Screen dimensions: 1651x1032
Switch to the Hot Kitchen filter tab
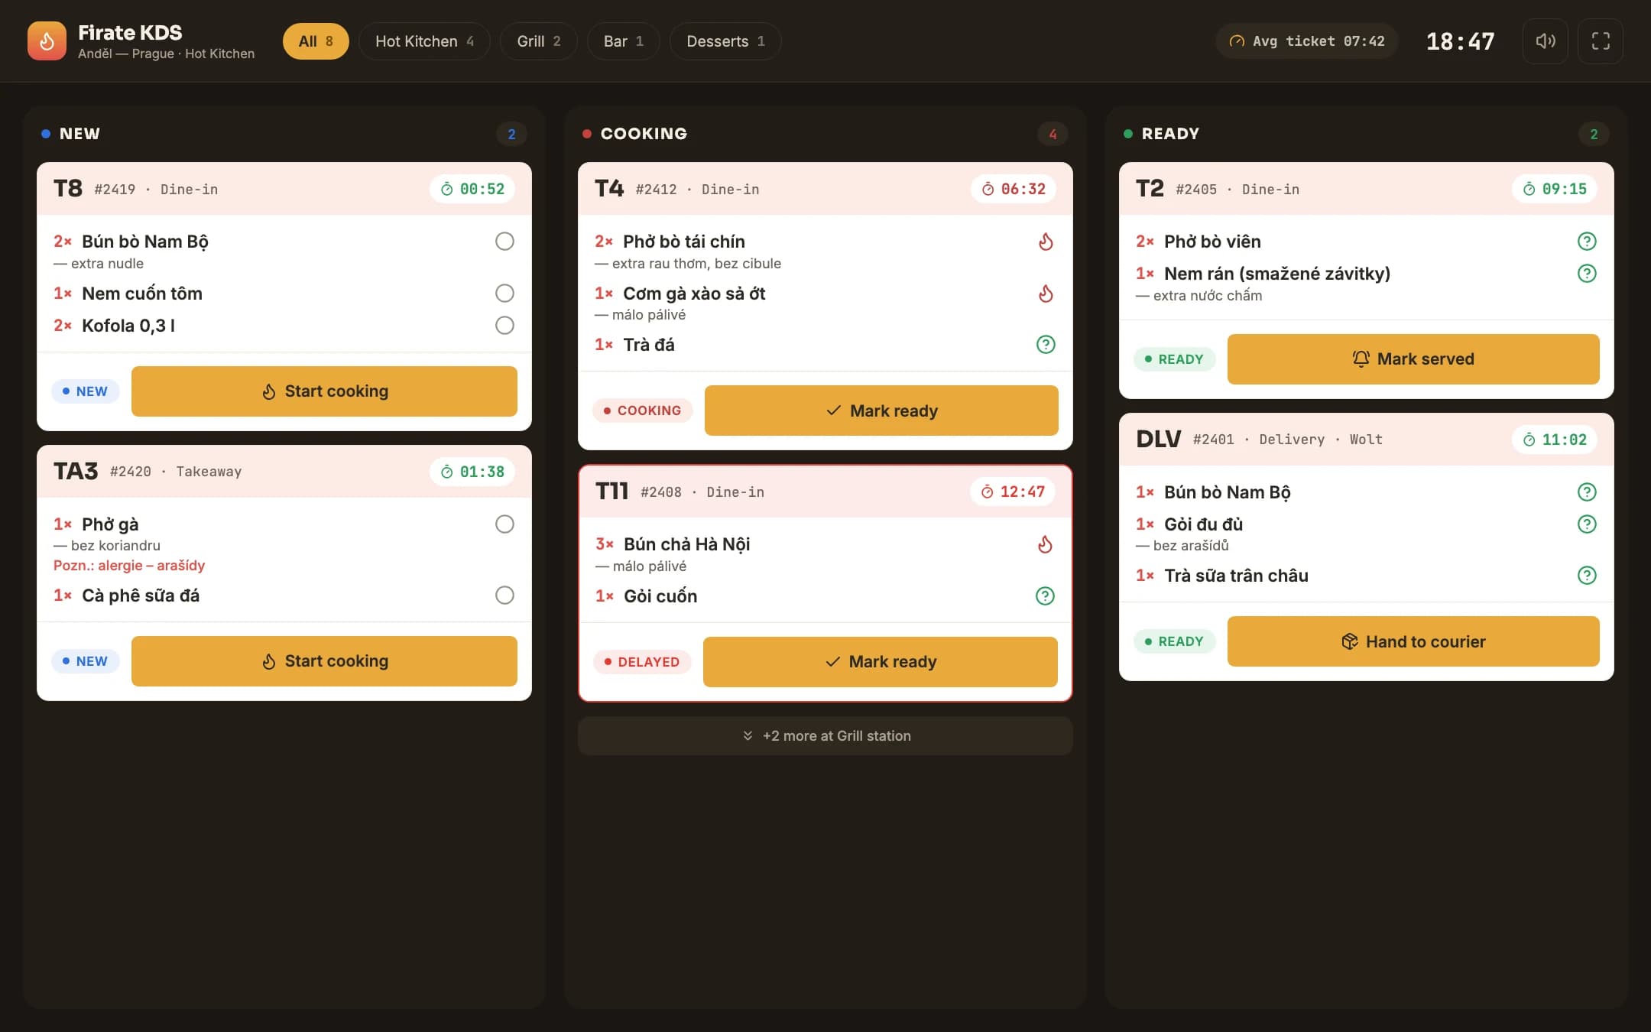(424, 41)
